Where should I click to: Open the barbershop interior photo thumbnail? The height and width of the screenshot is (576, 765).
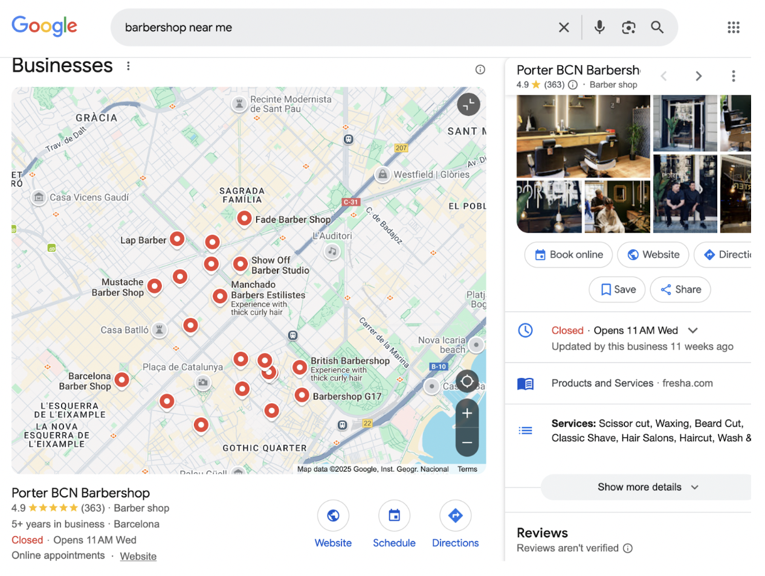coord(583,136)
